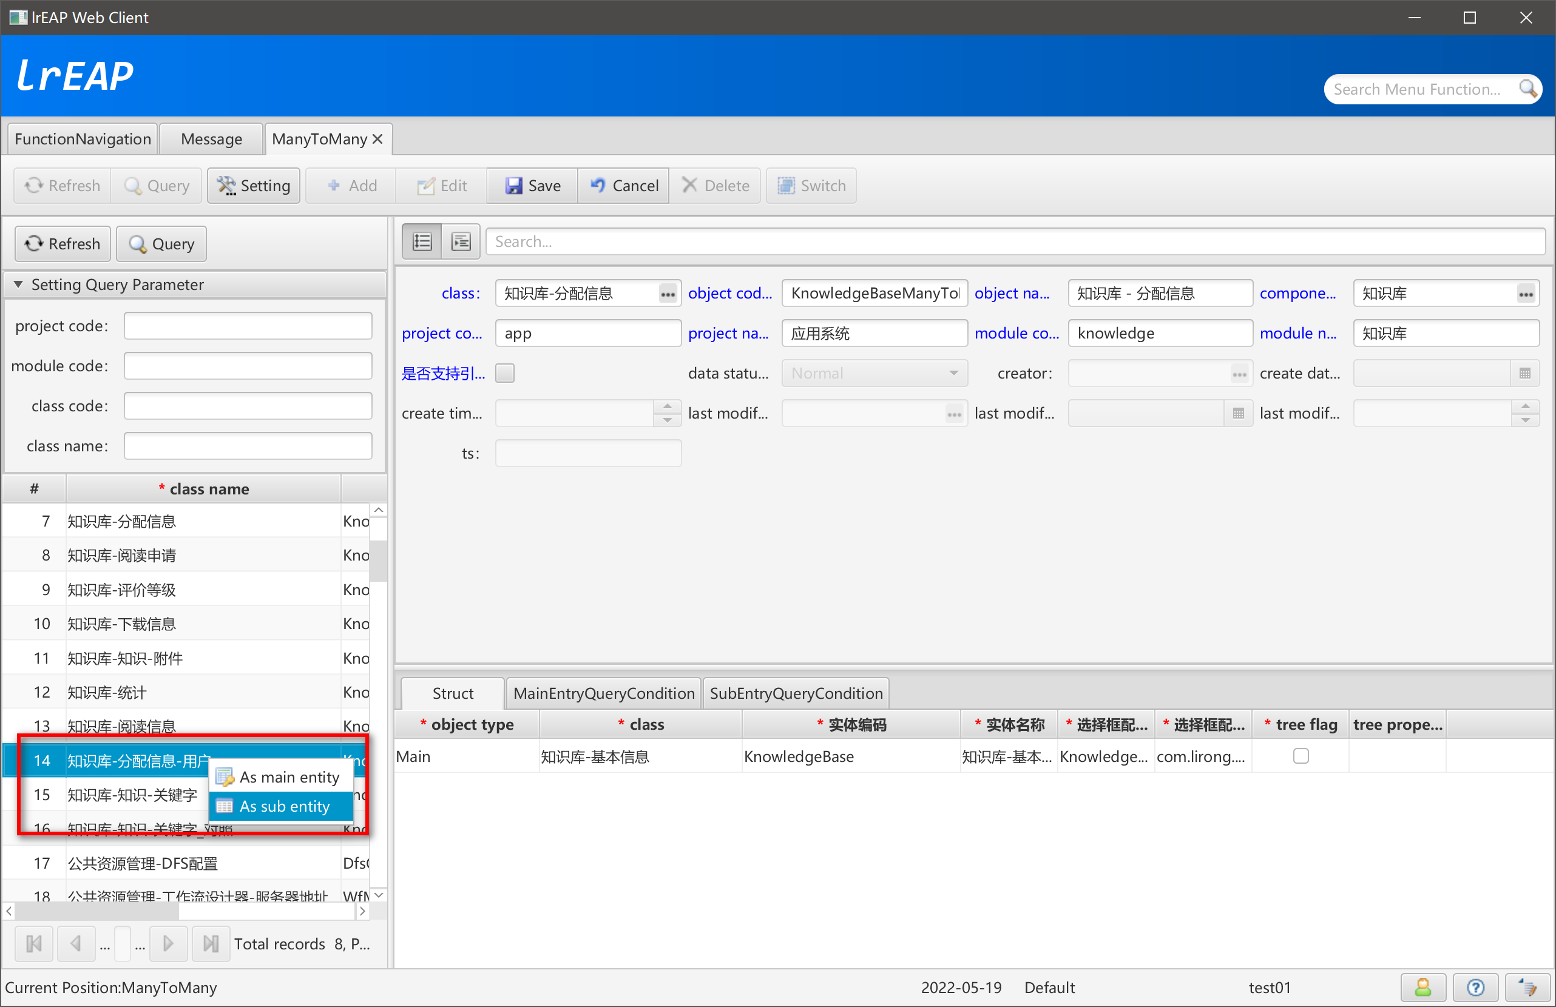Image resolution: width=1556 pixels, height=1007 pixels.
Task: Collapse the Setting Query Parameter section
Action: (x=18, y=285)
